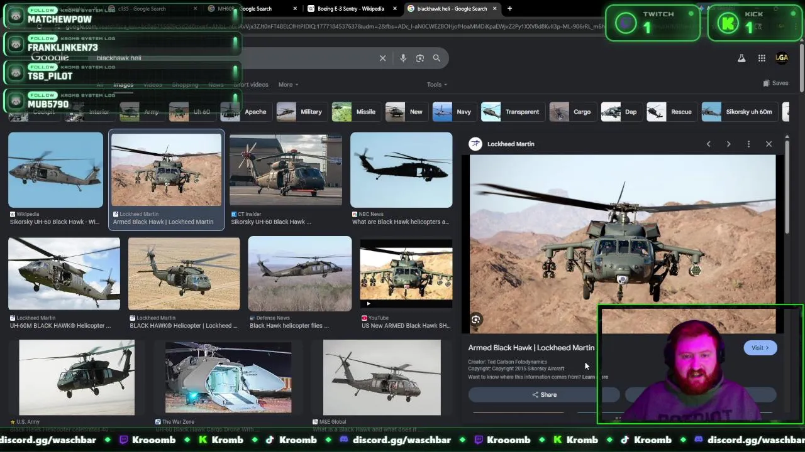Open Wikipedia Sikorsky UH-60 Black Hawk thumbnail
This screenshot has width=805, height=452.
tap(55, 169)
